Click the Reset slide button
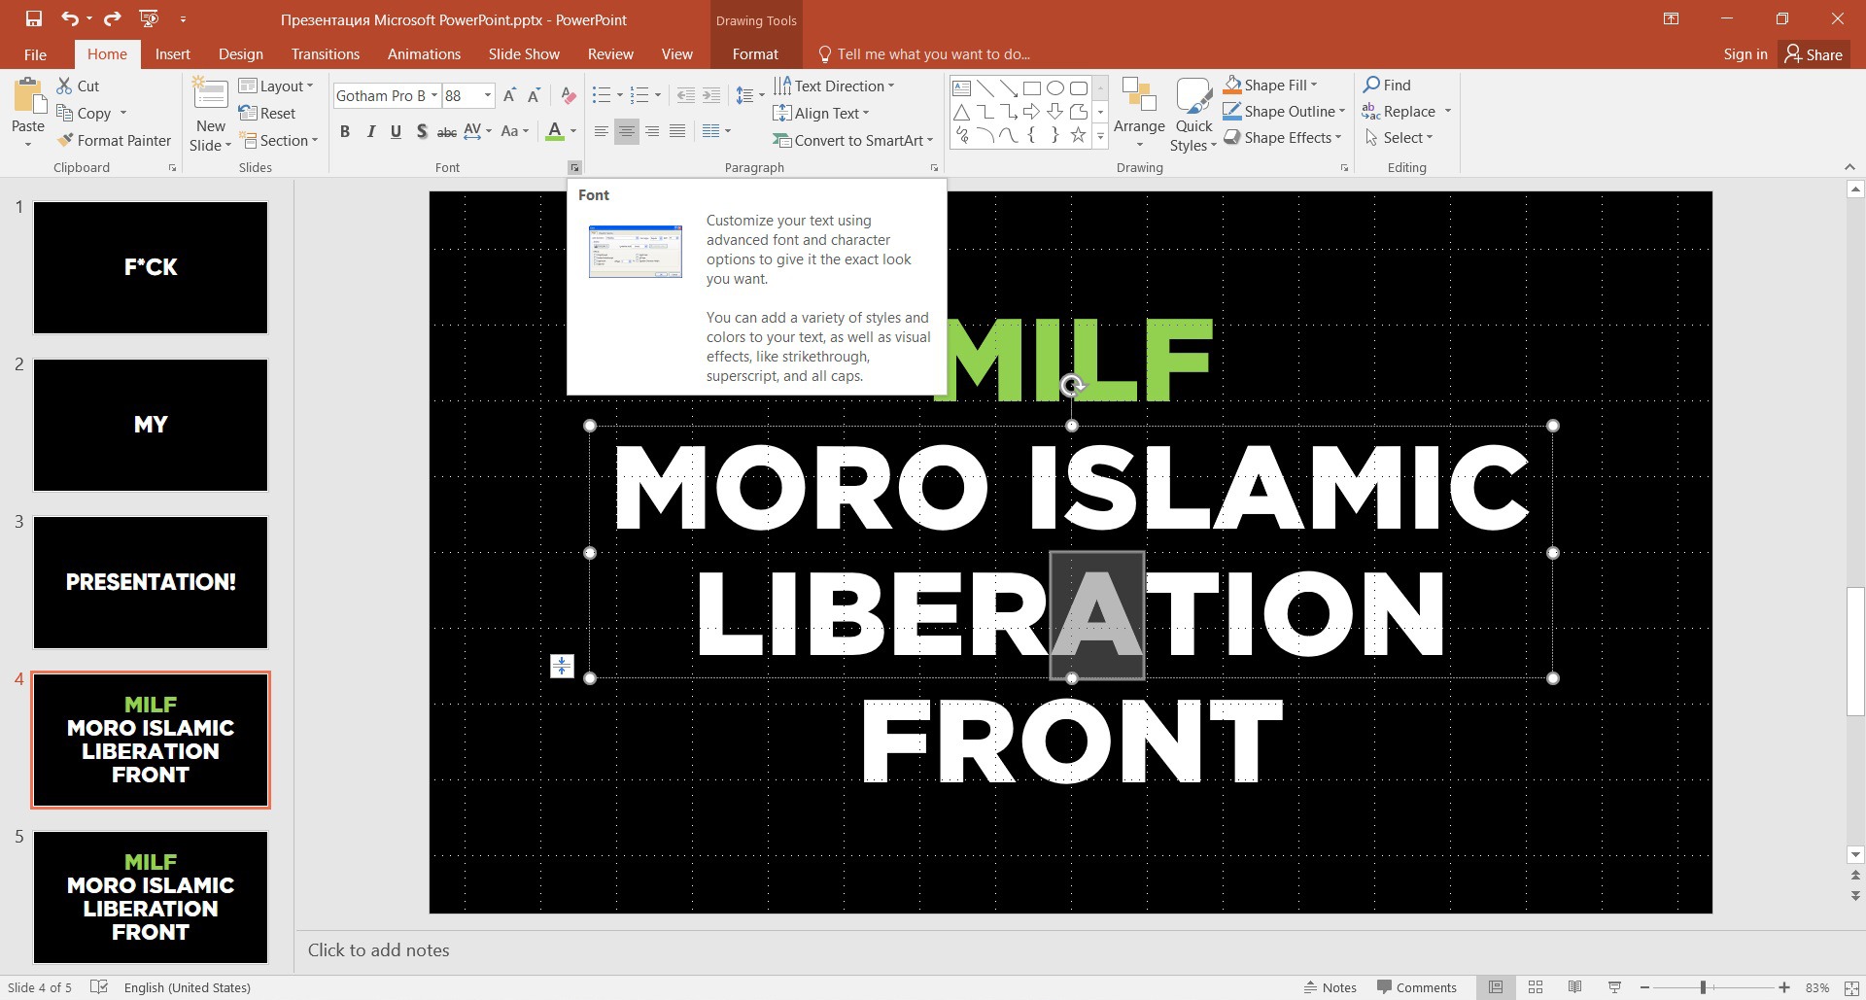Viewport: 1866px width, 1000px height. pos(267,113)
